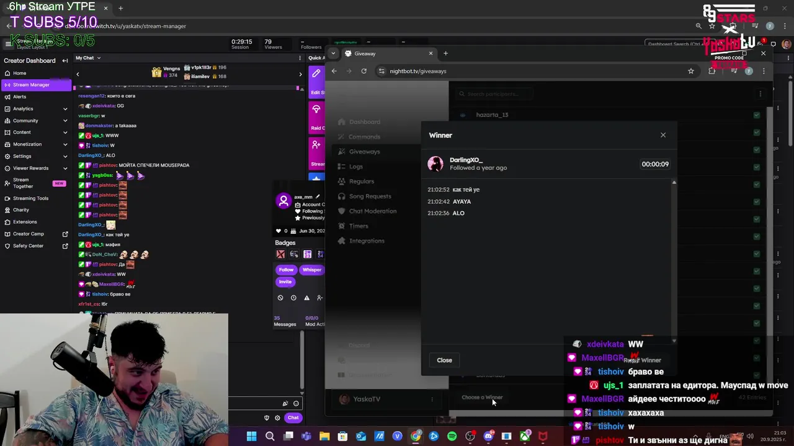Open Song Requests in Nightbot sidebar
Screen dimensions: 794x446
[x=370, y=196]
